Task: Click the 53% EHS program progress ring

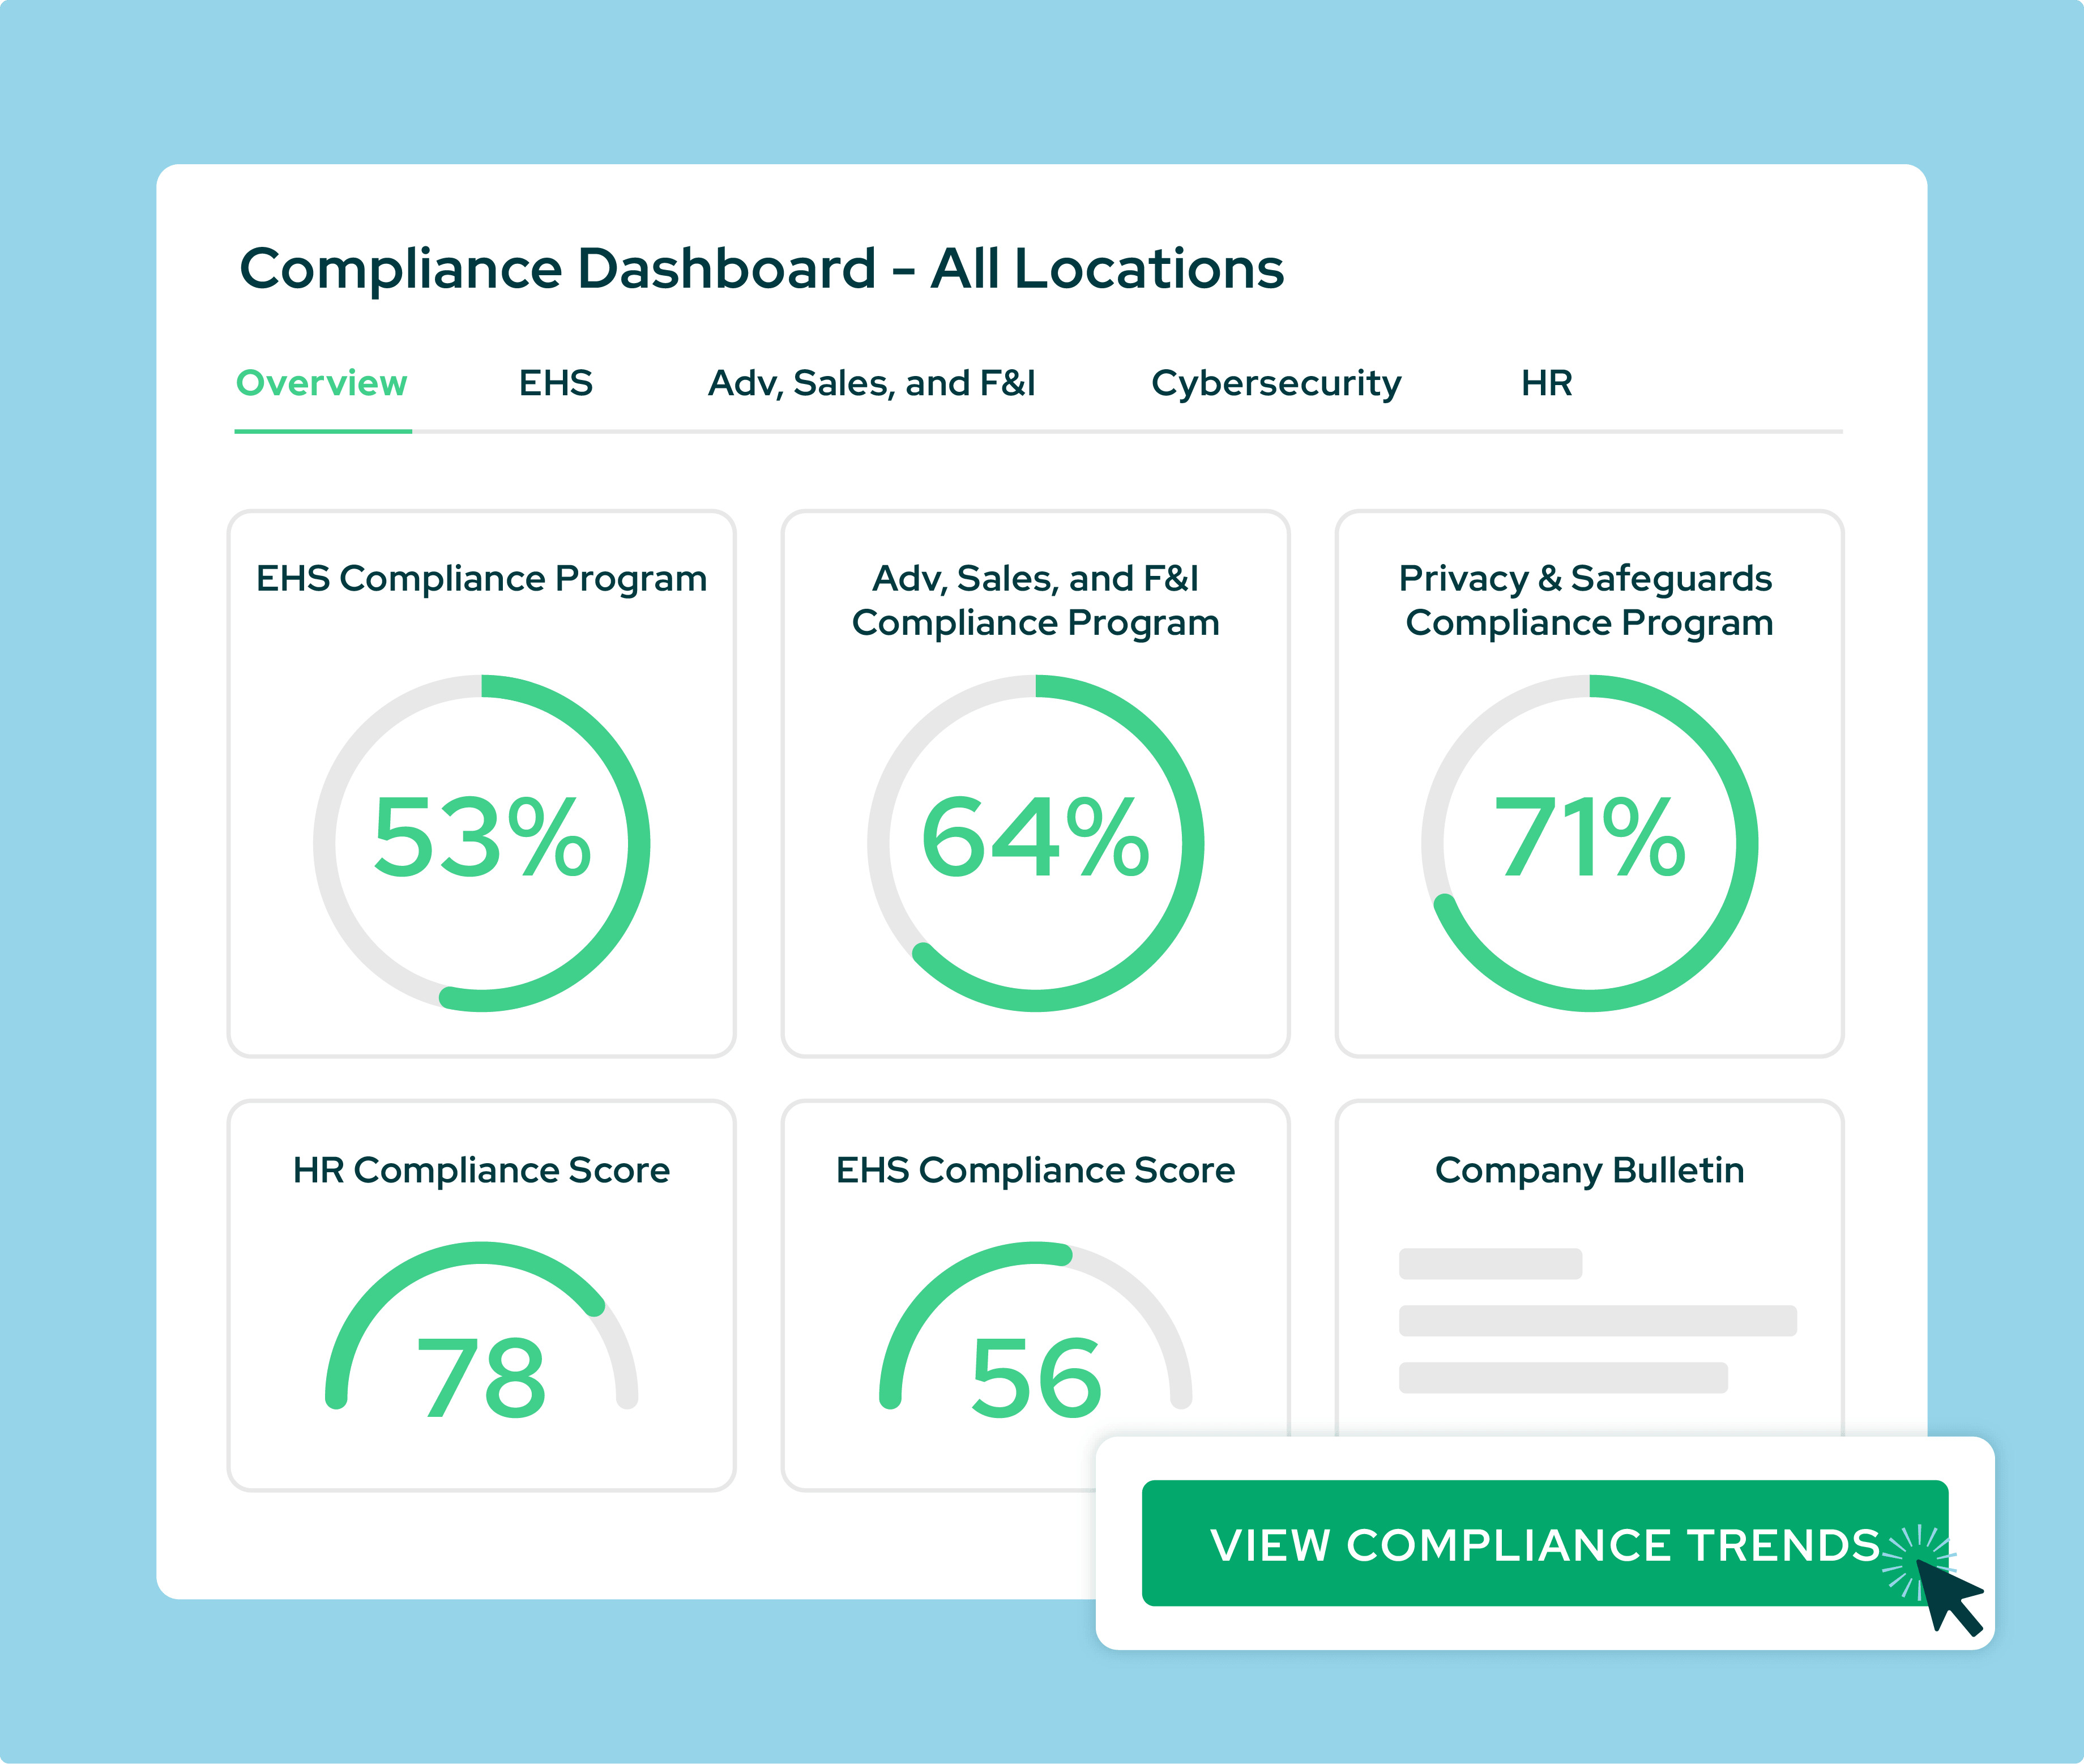Action: (482, 843)
